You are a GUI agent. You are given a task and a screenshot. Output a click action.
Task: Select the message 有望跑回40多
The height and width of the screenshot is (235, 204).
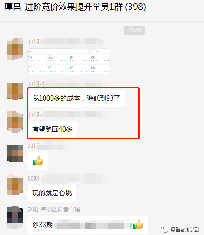(x=52, y=129)
